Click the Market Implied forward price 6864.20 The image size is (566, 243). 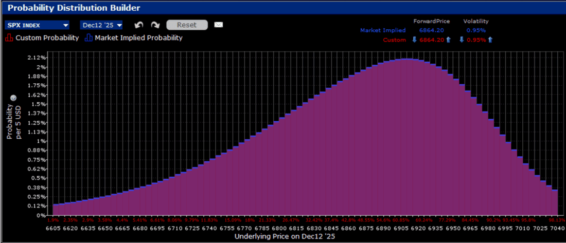(x=431, y=31)
